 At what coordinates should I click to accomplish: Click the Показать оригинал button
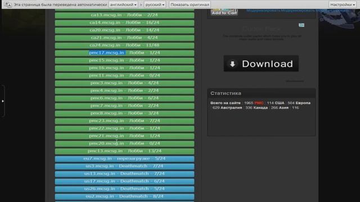(x=190, y=4)
